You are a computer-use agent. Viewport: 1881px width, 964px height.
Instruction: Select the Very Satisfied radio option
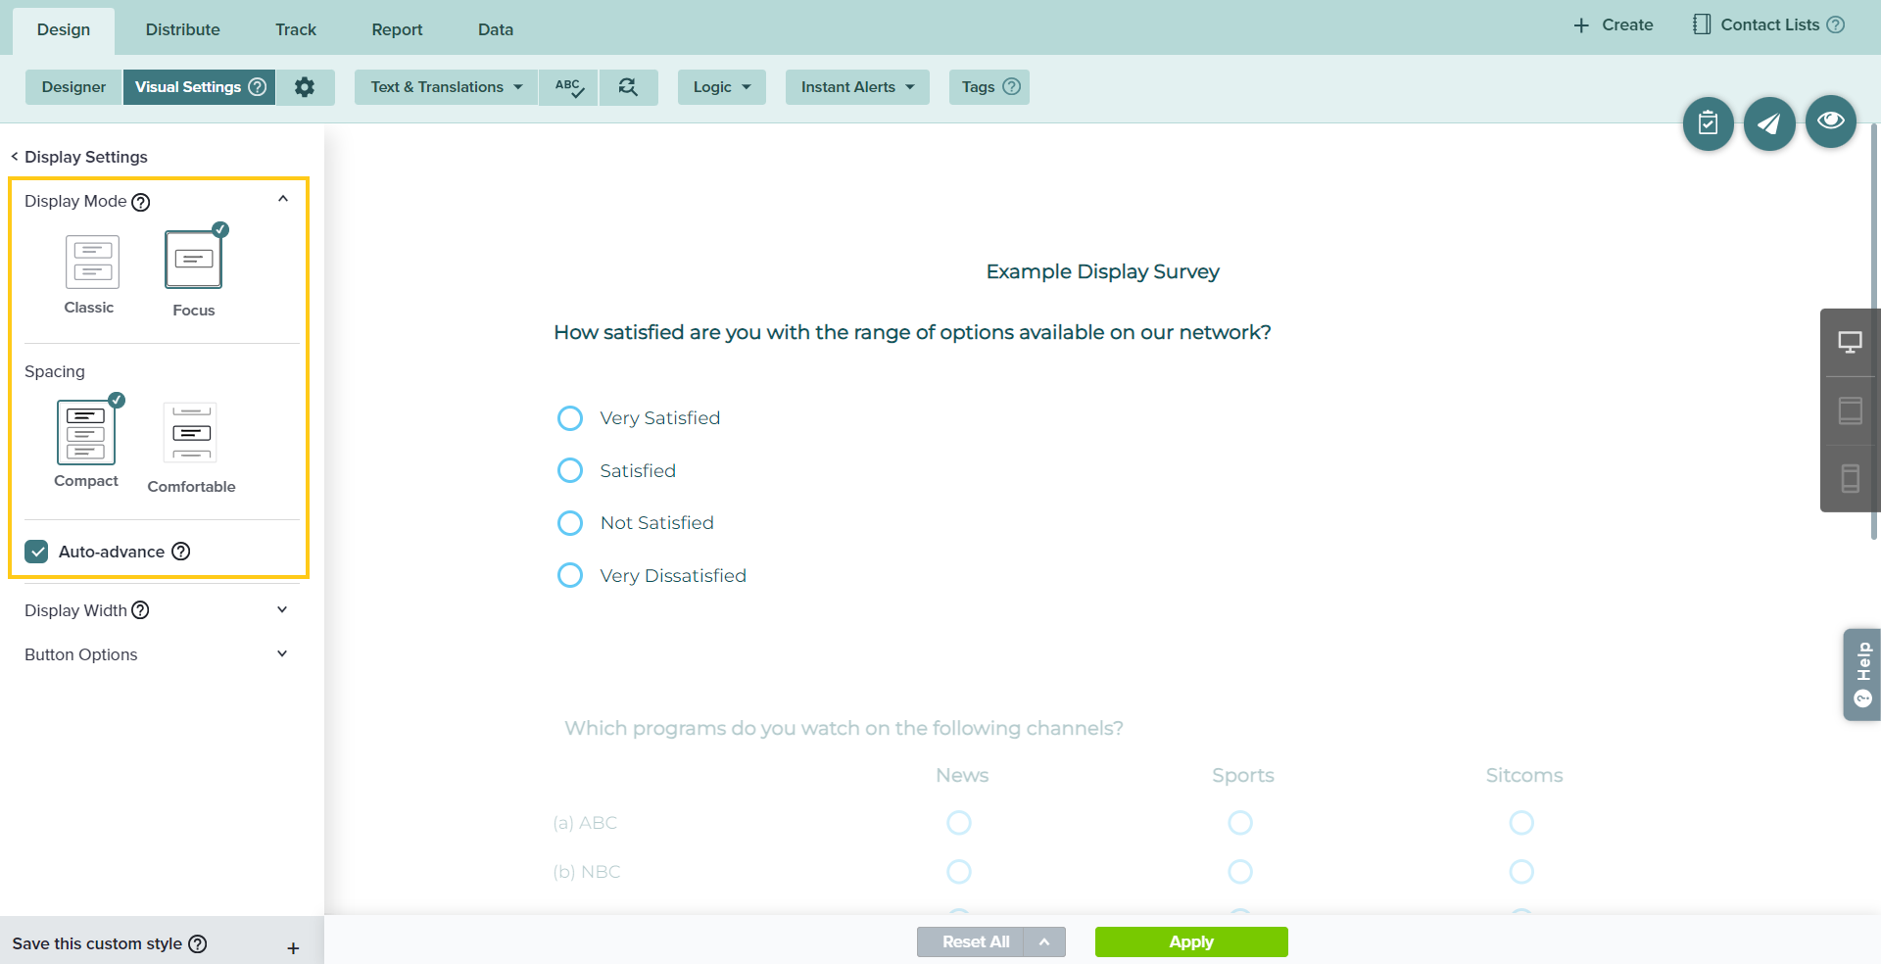[x=570, y=418]
